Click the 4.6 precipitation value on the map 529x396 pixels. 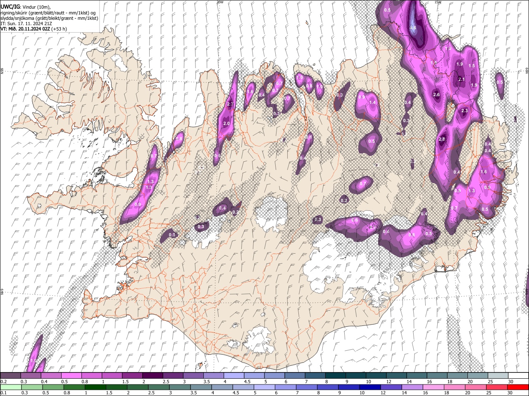tap(413, 28)
